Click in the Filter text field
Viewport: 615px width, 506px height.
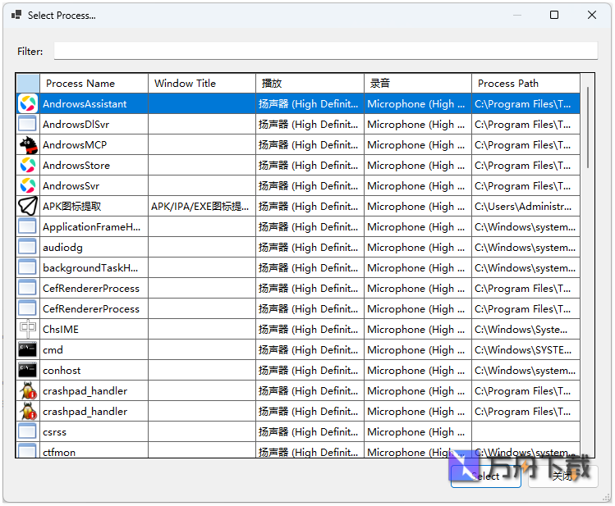coord(325,51)
